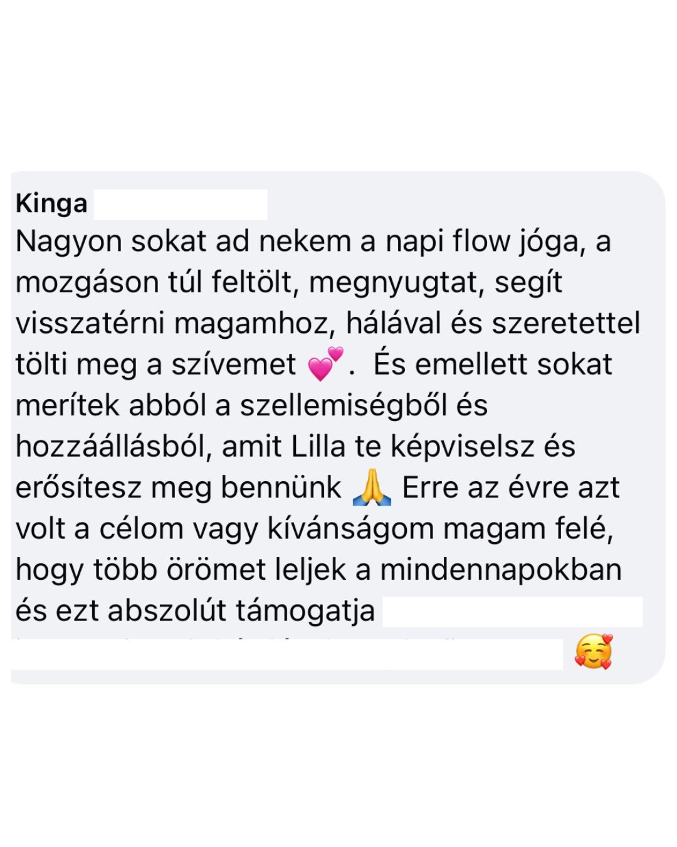This screenshot has width=677, height=847.
Task: Click the word 'megnyugtat' in second line
Action: tap(397, 283)
